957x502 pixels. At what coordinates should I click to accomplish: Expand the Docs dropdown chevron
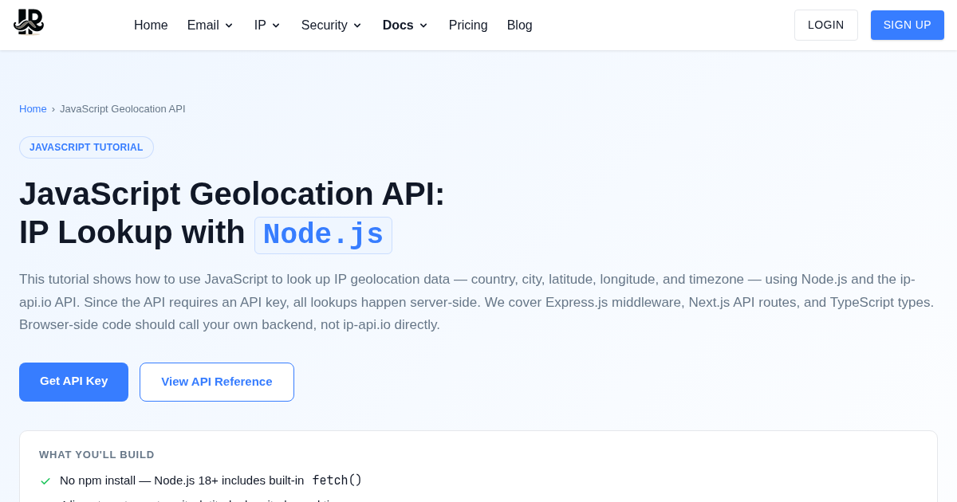point(423,25)
